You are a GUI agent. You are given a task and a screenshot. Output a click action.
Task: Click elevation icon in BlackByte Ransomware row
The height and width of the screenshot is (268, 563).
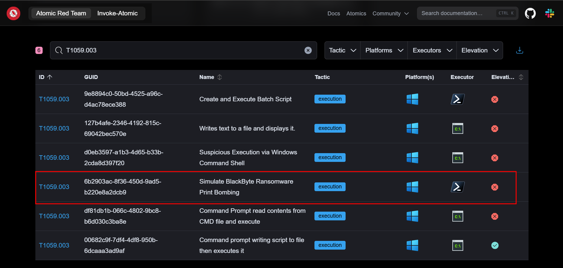click(495, 187)
